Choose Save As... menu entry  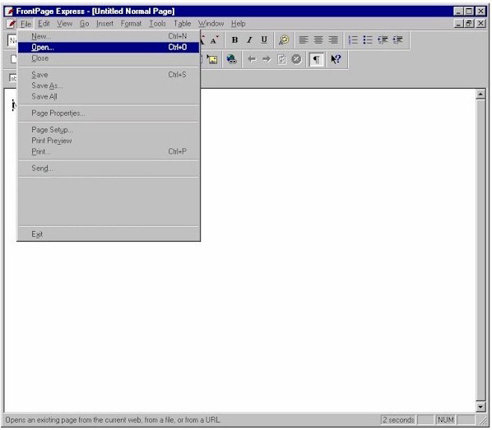coord(109,86)
